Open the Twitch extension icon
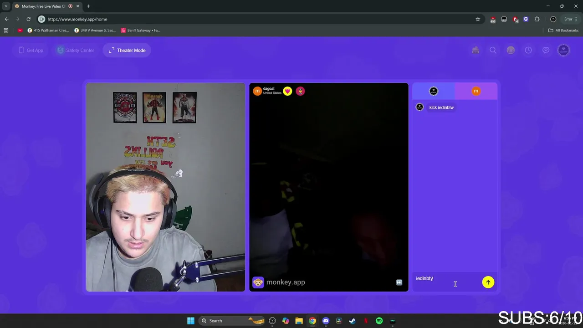Image resolution: width=583 pixels, height=328 pixels. click(526, 19)
